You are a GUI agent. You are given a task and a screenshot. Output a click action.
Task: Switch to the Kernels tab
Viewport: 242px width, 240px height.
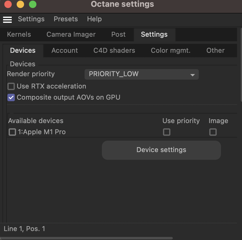[19, 35]
